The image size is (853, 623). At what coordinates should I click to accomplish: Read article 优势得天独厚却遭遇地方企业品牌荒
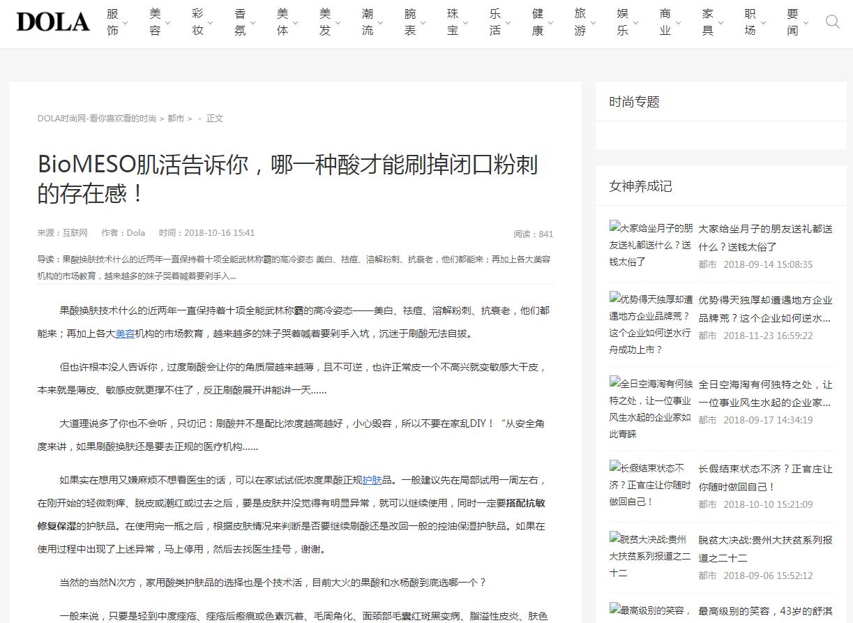tap(766, 309)
